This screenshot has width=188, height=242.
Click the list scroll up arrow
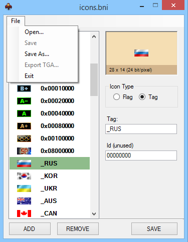pyautogui.click(x=94, y=36)
